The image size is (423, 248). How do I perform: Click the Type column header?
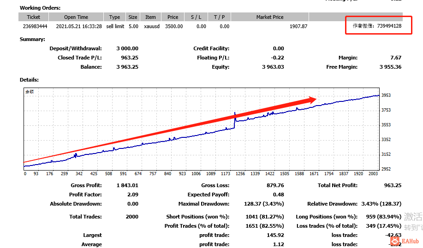(x=114, y=17)
